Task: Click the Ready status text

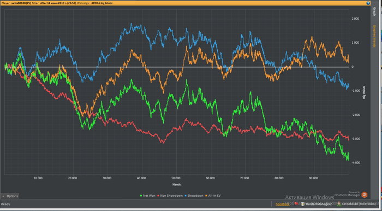Action: click(5, 204)
